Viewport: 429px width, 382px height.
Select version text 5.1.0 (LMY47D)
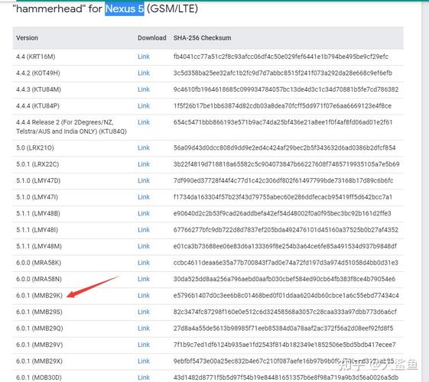coord(38,180)
